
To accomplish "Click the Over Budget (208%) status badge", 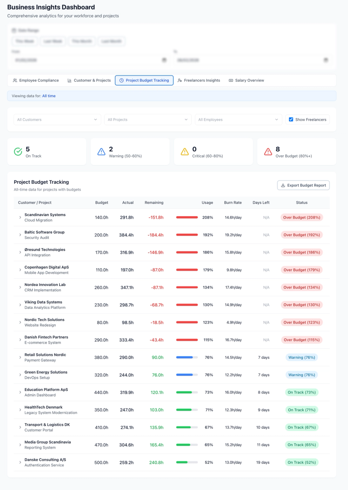I will click(x=302, y=217).
